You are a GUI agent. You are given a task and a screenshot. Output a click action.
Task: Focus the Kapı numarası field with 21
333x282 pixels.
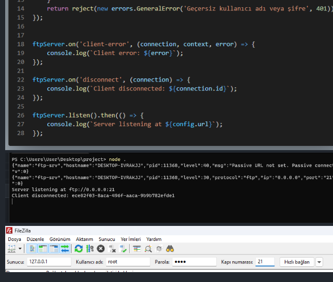[x=265, y=262]
